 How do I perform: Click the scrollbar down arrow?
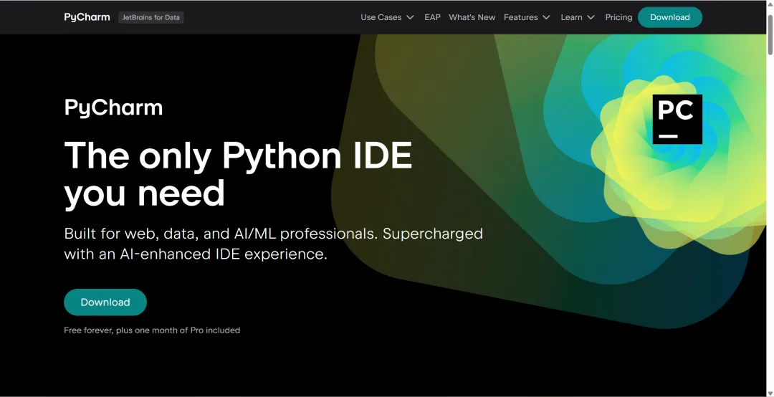tap(770, 393)
